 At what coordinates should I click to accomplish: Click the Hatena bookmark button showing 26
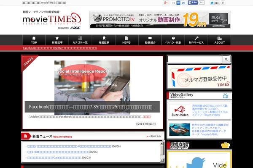(x=181, y=3)
